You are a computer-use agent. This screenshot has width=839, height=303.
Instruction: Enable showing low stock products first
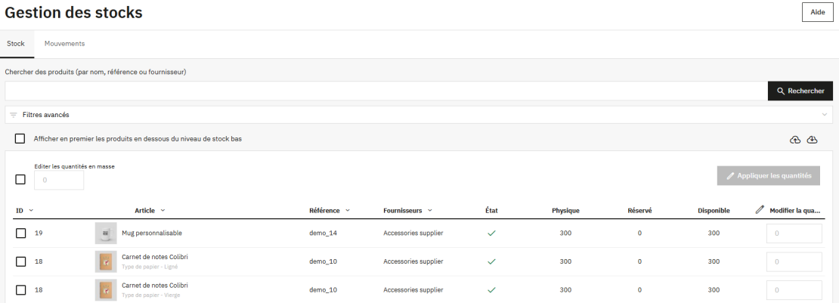[x=20, y=139]
